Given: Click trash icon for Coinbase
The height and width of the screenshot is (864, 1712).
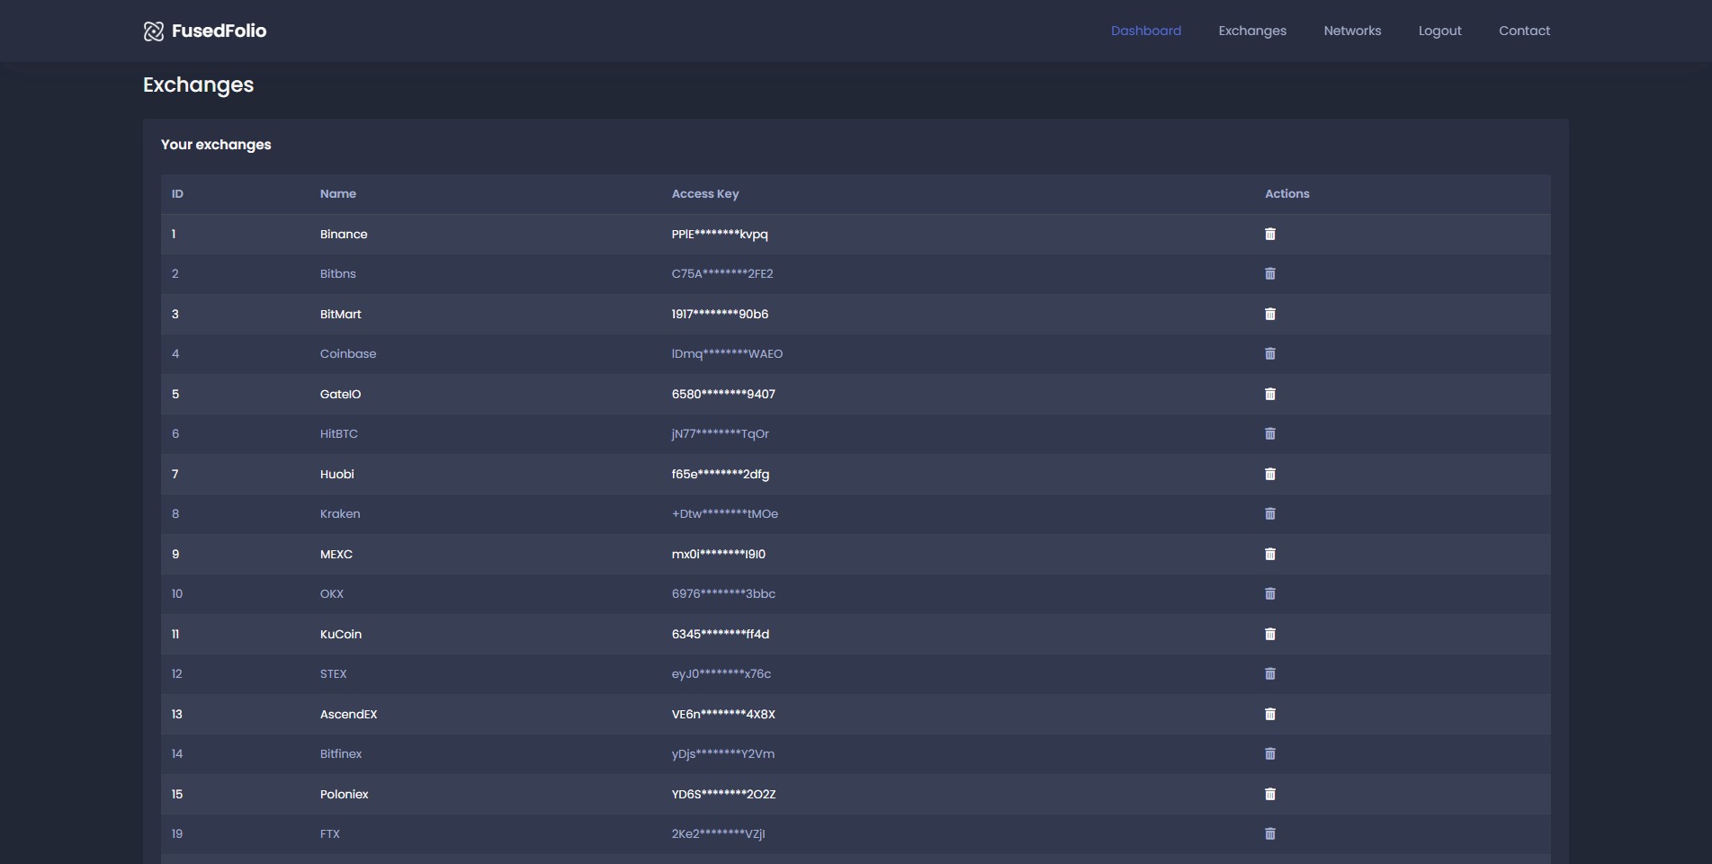Looking at the screenshot, I should coord(1270,354).
